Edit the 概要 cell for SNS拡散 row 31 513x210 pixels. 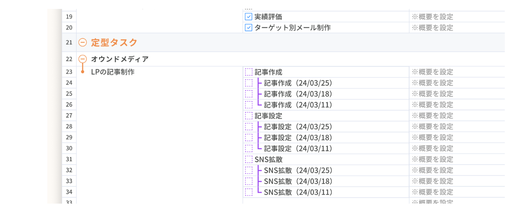tap(432, 159)
